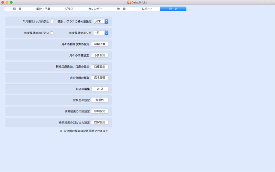Click the お店 edit button

(100, 89)
